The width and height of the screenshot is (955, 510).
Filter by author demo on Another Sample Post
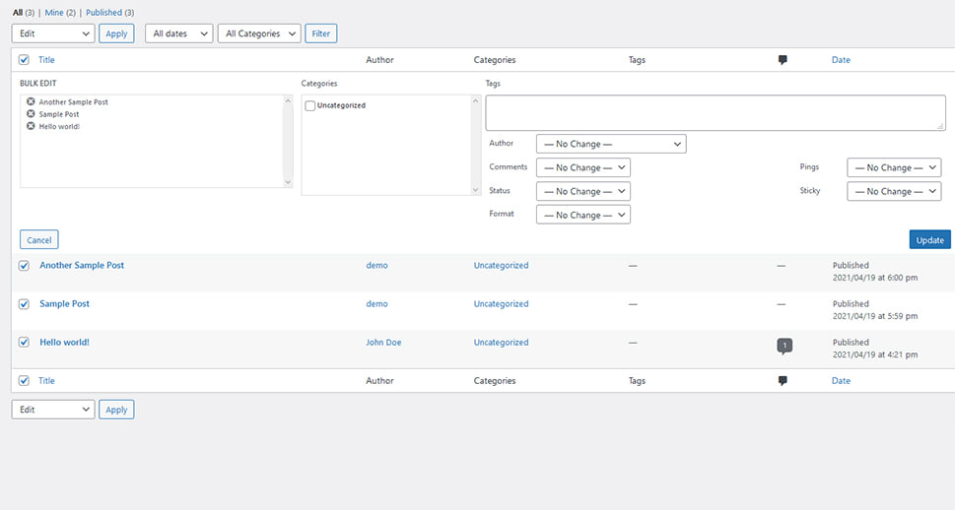coord(377,266)
